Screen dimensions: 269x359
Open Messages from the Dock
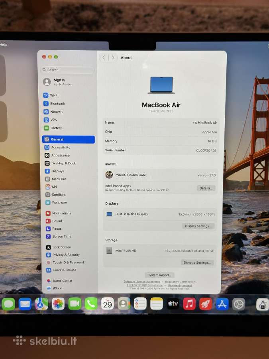pos(8,304)
